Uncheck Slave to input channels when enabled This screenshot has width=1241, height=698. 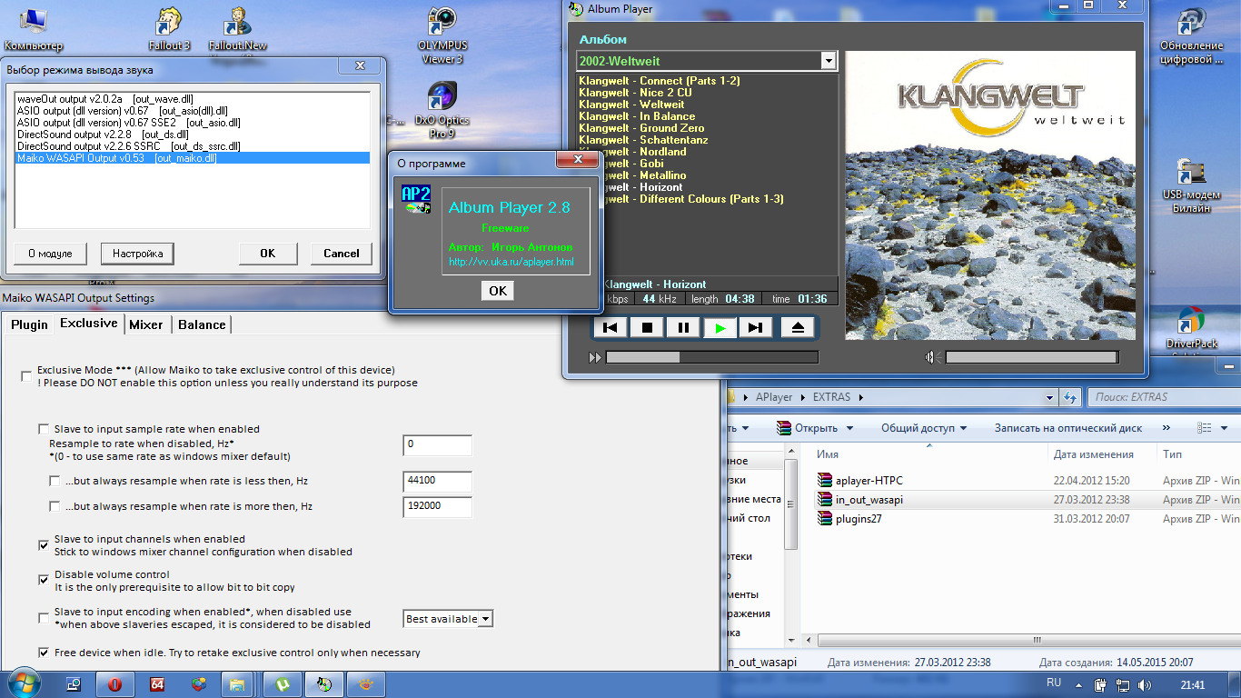[44, 545]
